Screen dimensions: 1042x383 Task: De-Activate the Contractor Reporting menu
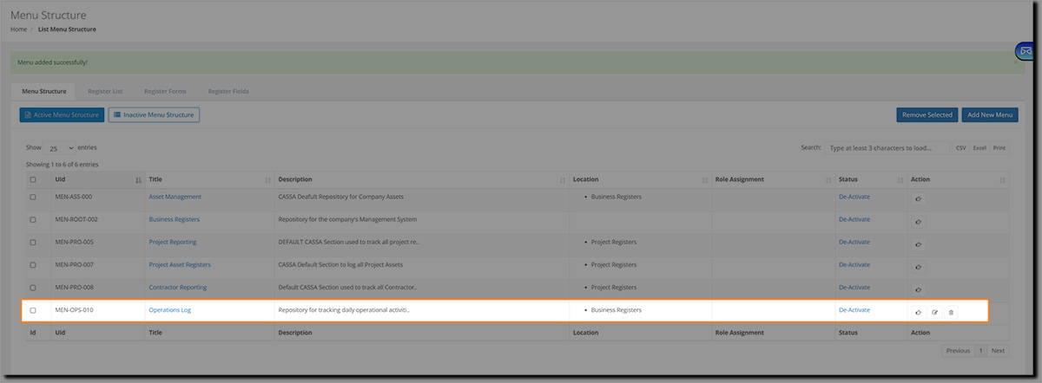854,288
